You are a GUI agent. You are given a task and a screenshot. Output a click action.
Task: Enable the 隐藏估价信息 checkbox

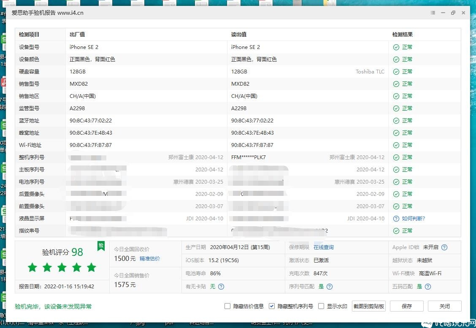[227, 306]
